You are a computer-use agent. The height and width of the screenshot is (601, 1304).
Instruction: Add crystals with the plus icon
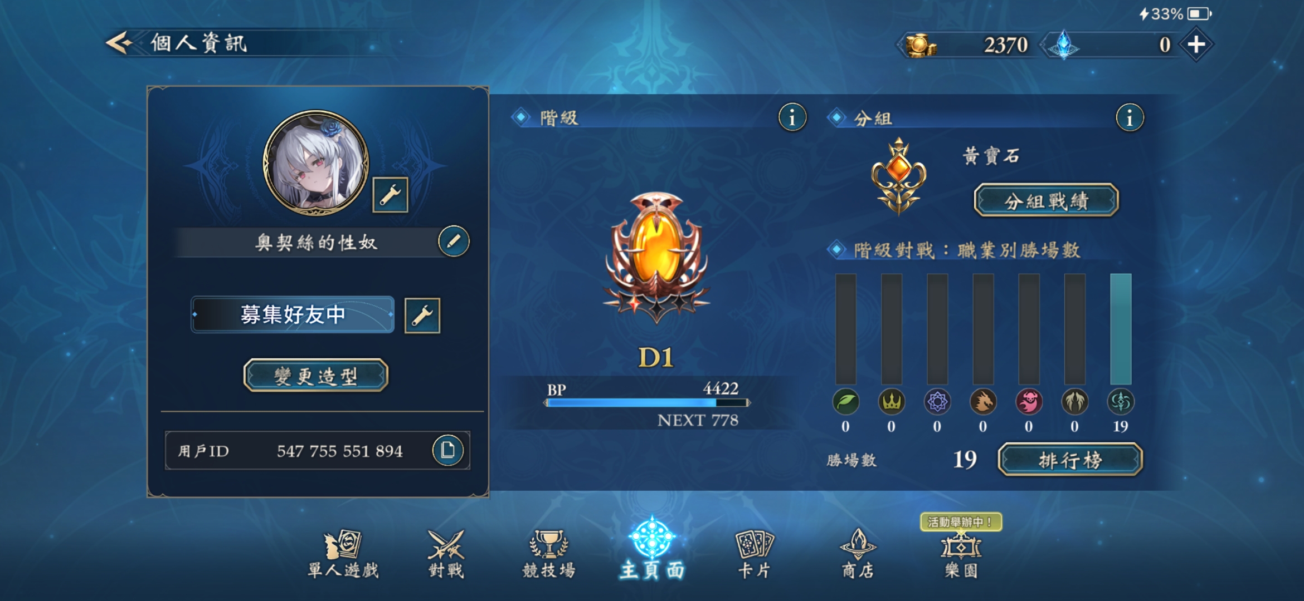tap(1196, 45)
